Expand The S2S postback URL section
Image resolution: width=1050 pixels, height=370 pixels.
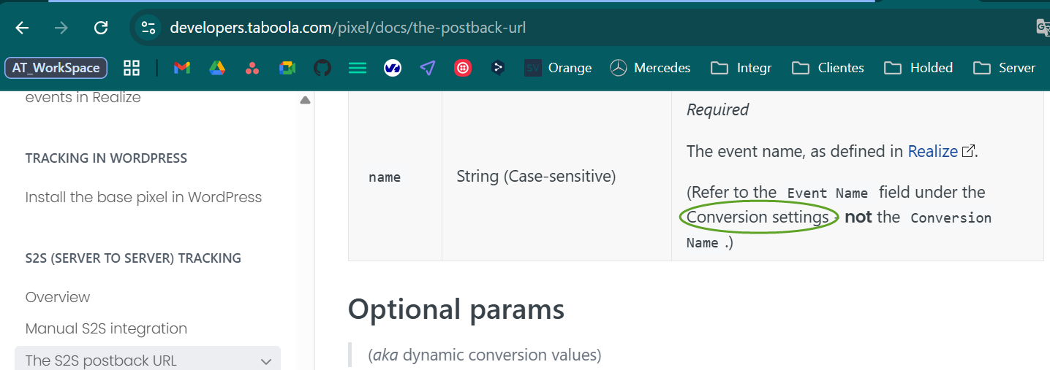point(266,361)
